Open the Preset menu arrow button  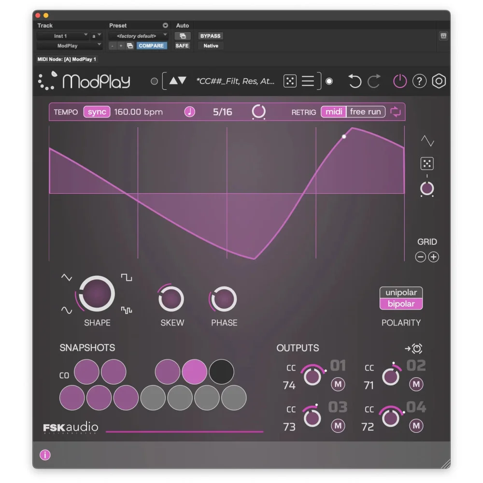click(x=165, y=25)
